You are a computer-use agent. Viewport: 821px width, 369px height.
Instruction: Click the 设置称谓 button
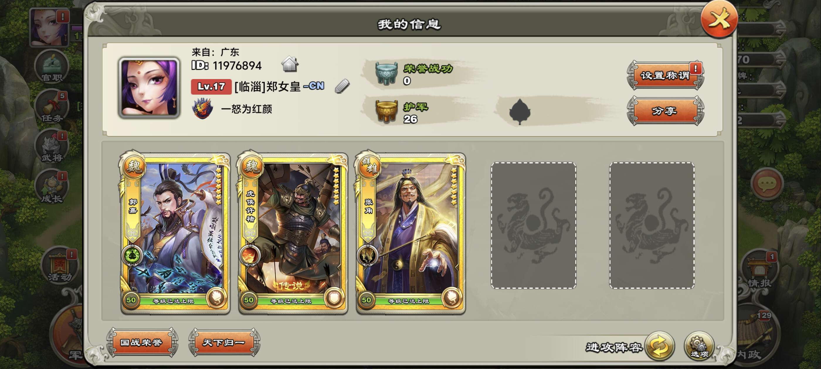(665, 75)
